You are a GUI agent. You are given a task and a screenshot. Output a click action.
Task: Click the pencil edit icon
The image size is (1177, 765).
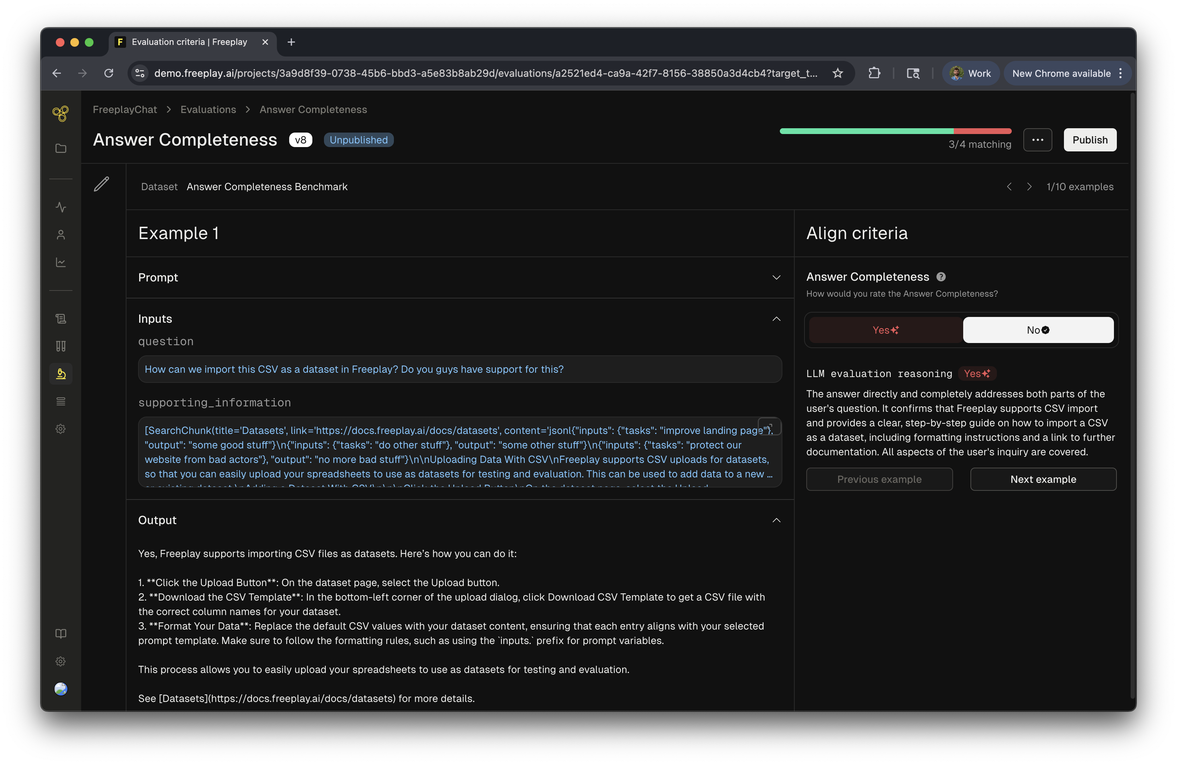(x=101, y=184)
